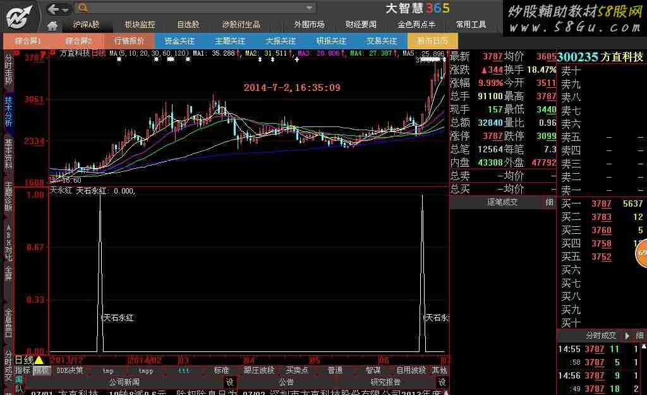Select the 智谋 indicator tab
Viewport: 647px width, 395px height.
tap(373, 370)
